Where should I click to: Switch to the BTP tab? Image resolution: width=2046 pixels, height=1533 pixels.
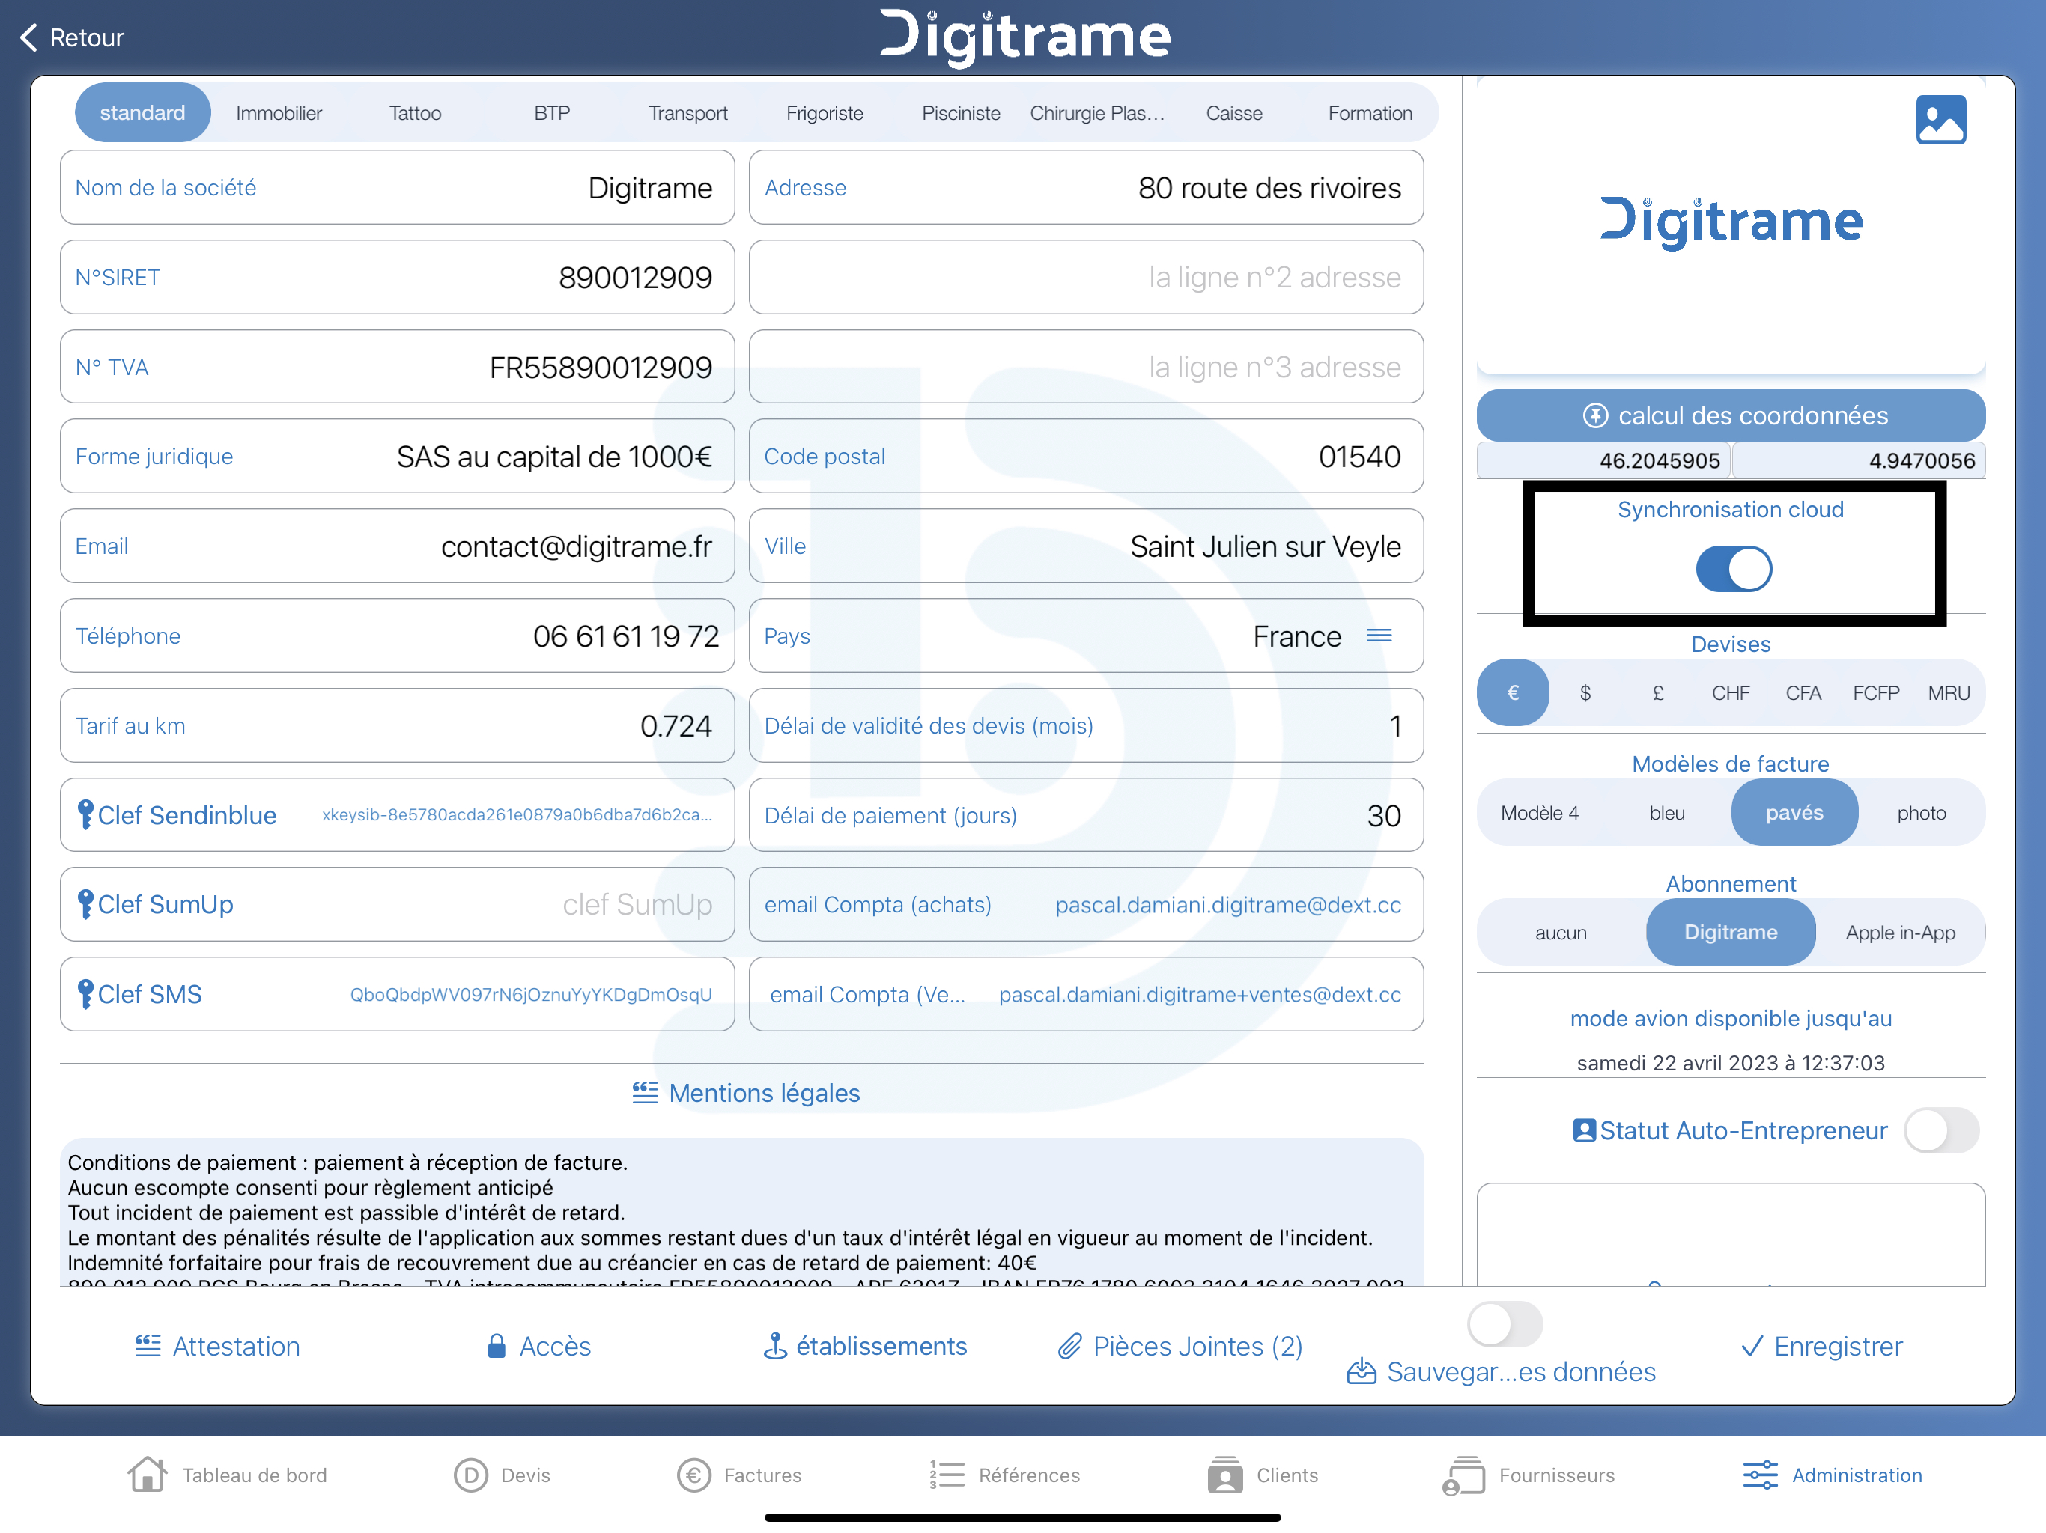(552, 113)
